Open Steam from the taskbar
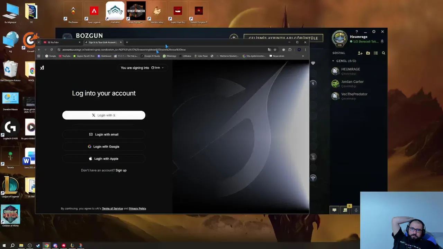This screenshot has height=249, width=443. tap(38, 246)
